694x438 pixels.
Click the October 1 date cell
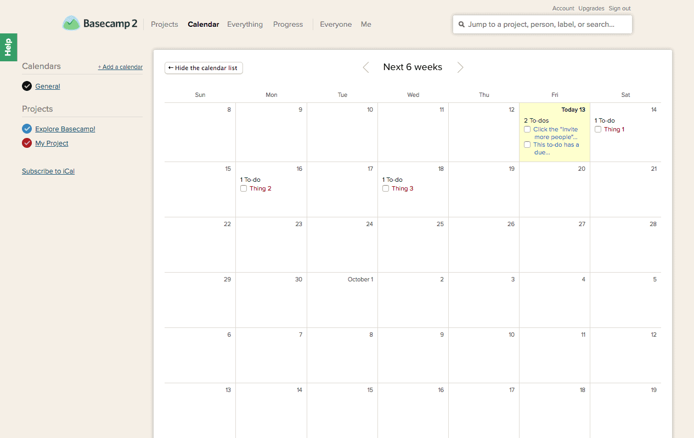tap(342, 300)
